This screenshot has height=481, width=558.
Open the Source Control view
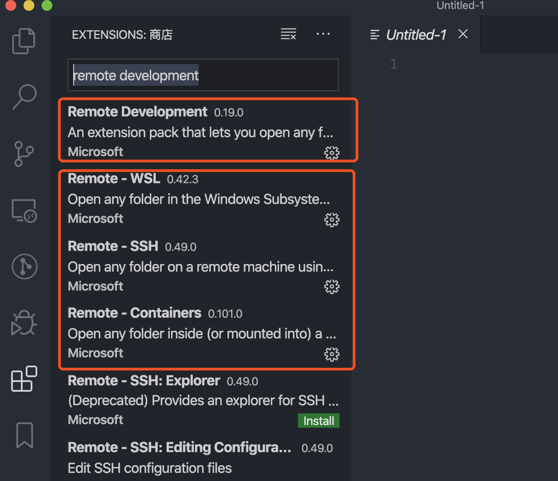coord(24,154)
